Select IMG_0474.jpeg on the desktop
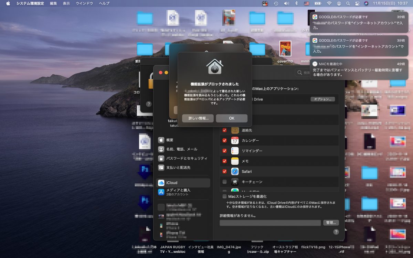 [x=229, y=249]
